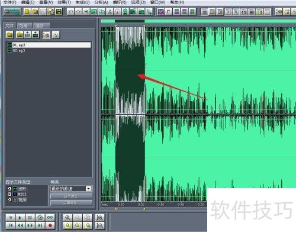Viewport: 296px width, 232px height.
Task: Click the Fast Forward transport button
Action: pos(30,225)
